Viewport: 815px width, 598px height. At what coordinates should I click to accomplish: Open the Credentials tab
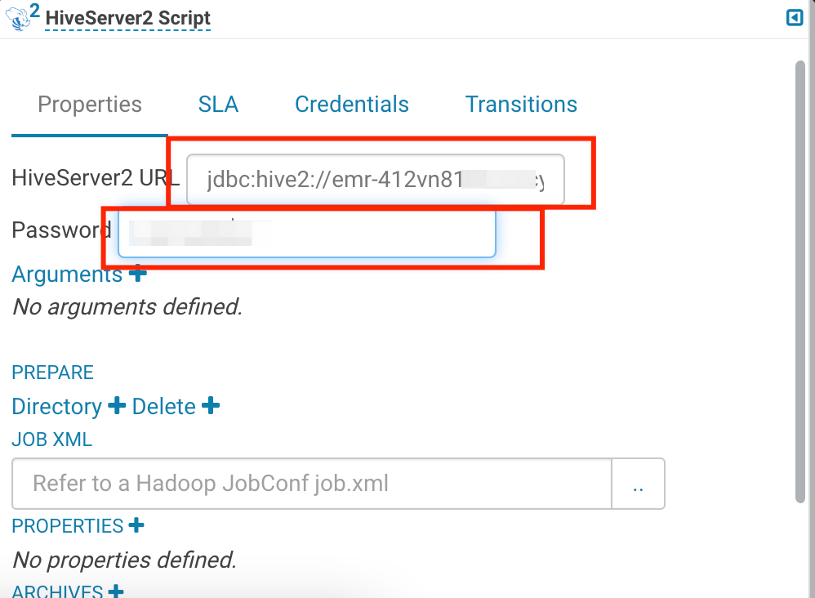[352, 105]
